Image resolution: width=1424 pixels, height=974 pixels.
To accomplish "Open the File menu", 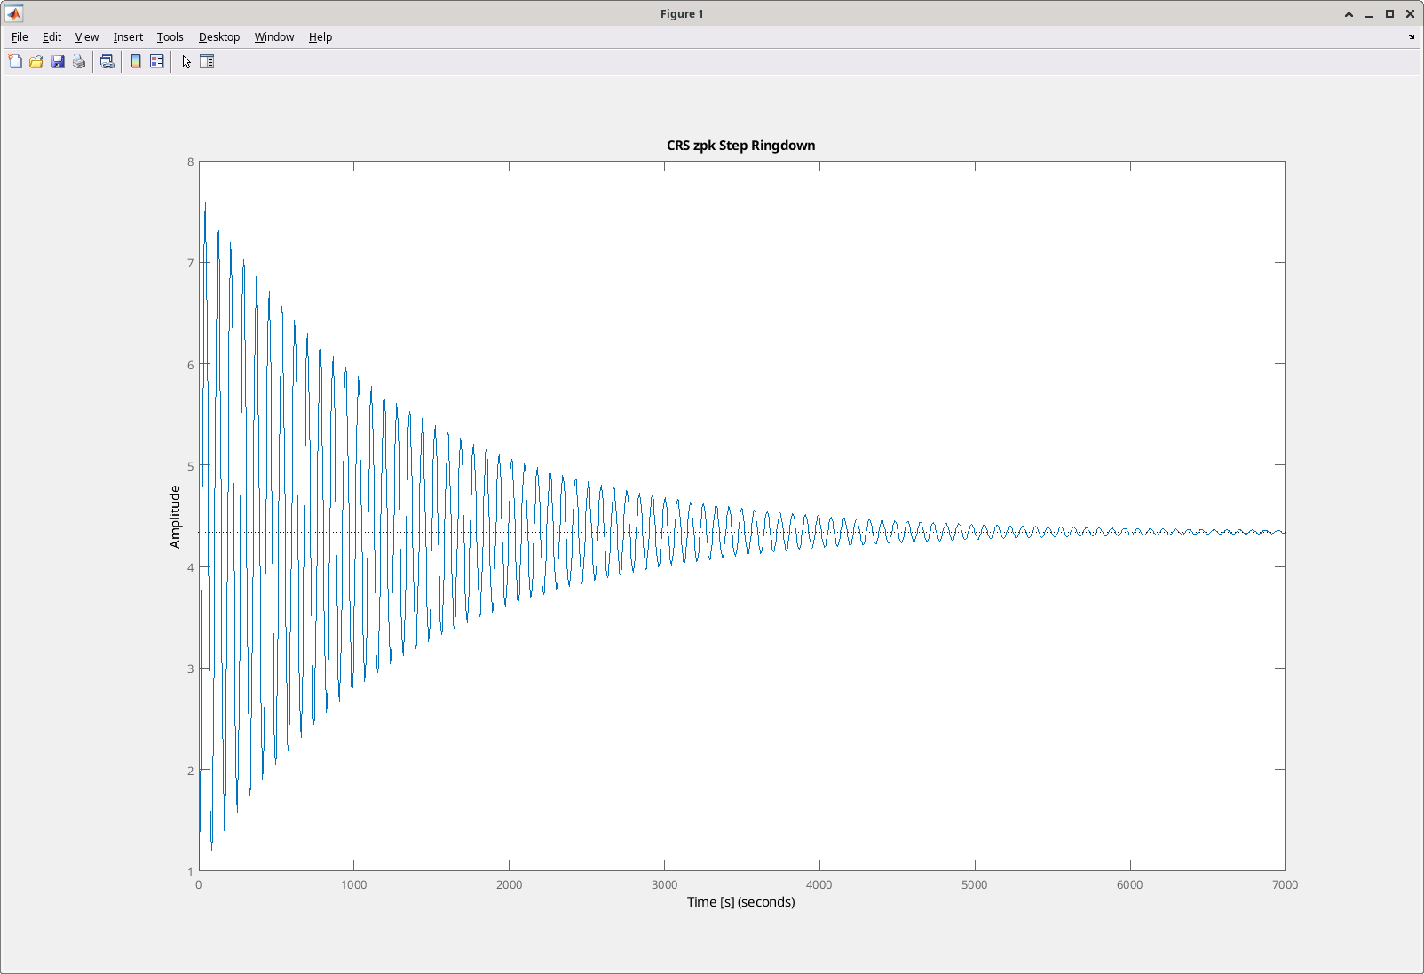I will [20, 36].
